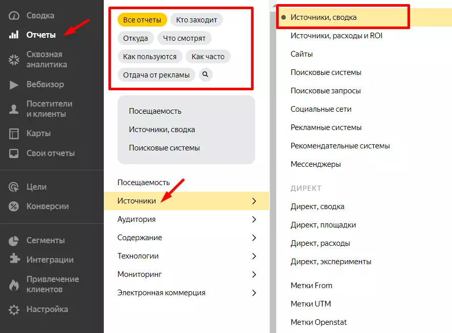Open the Директ, расходы report
452x333 pixels.
[320, 243]
